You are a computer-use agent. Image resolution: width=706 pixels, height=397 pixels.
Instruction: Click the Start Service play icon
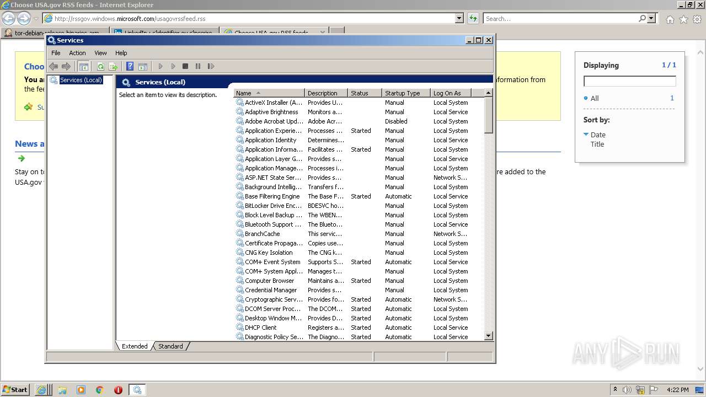(x=161, y=66)
